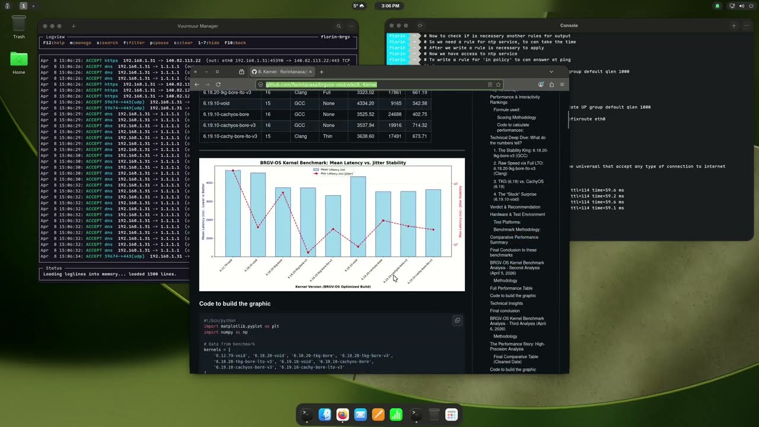The height and width of the screenshot is (427, 759).
Task: Toggle reader view in the address bar
Action: tap(490, 84)
